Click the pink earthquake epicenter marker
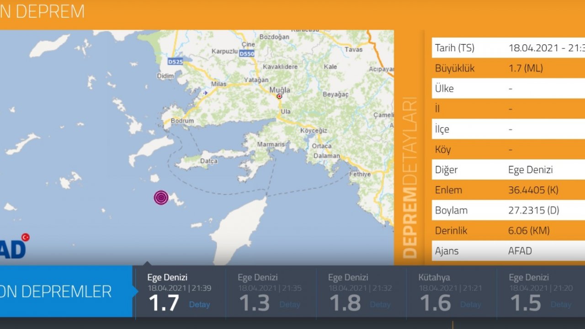This screenshot has width=585, height=329. point(161,197)
